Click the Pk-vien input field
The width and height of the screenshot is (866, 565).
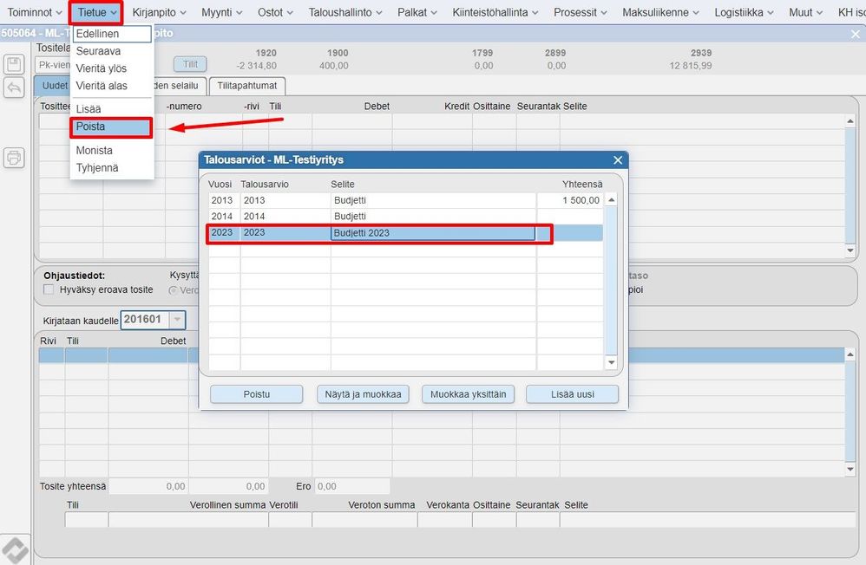[x=53, y=64]
